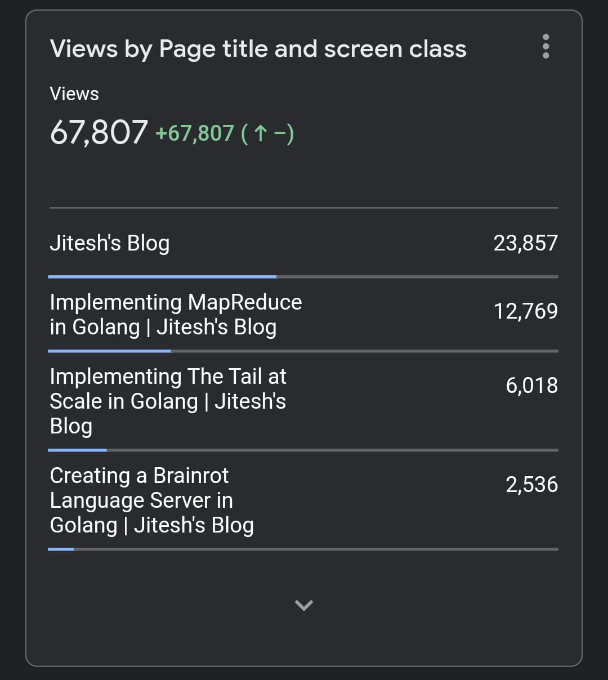
Task: Click the progress bar under Jitesh's Blog
Action: point(162,277)
